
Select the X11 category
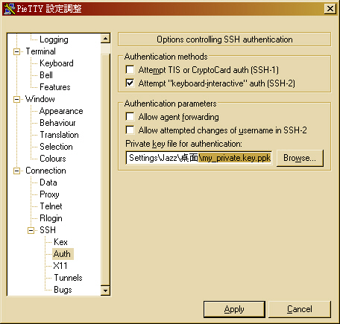(60, 266)
